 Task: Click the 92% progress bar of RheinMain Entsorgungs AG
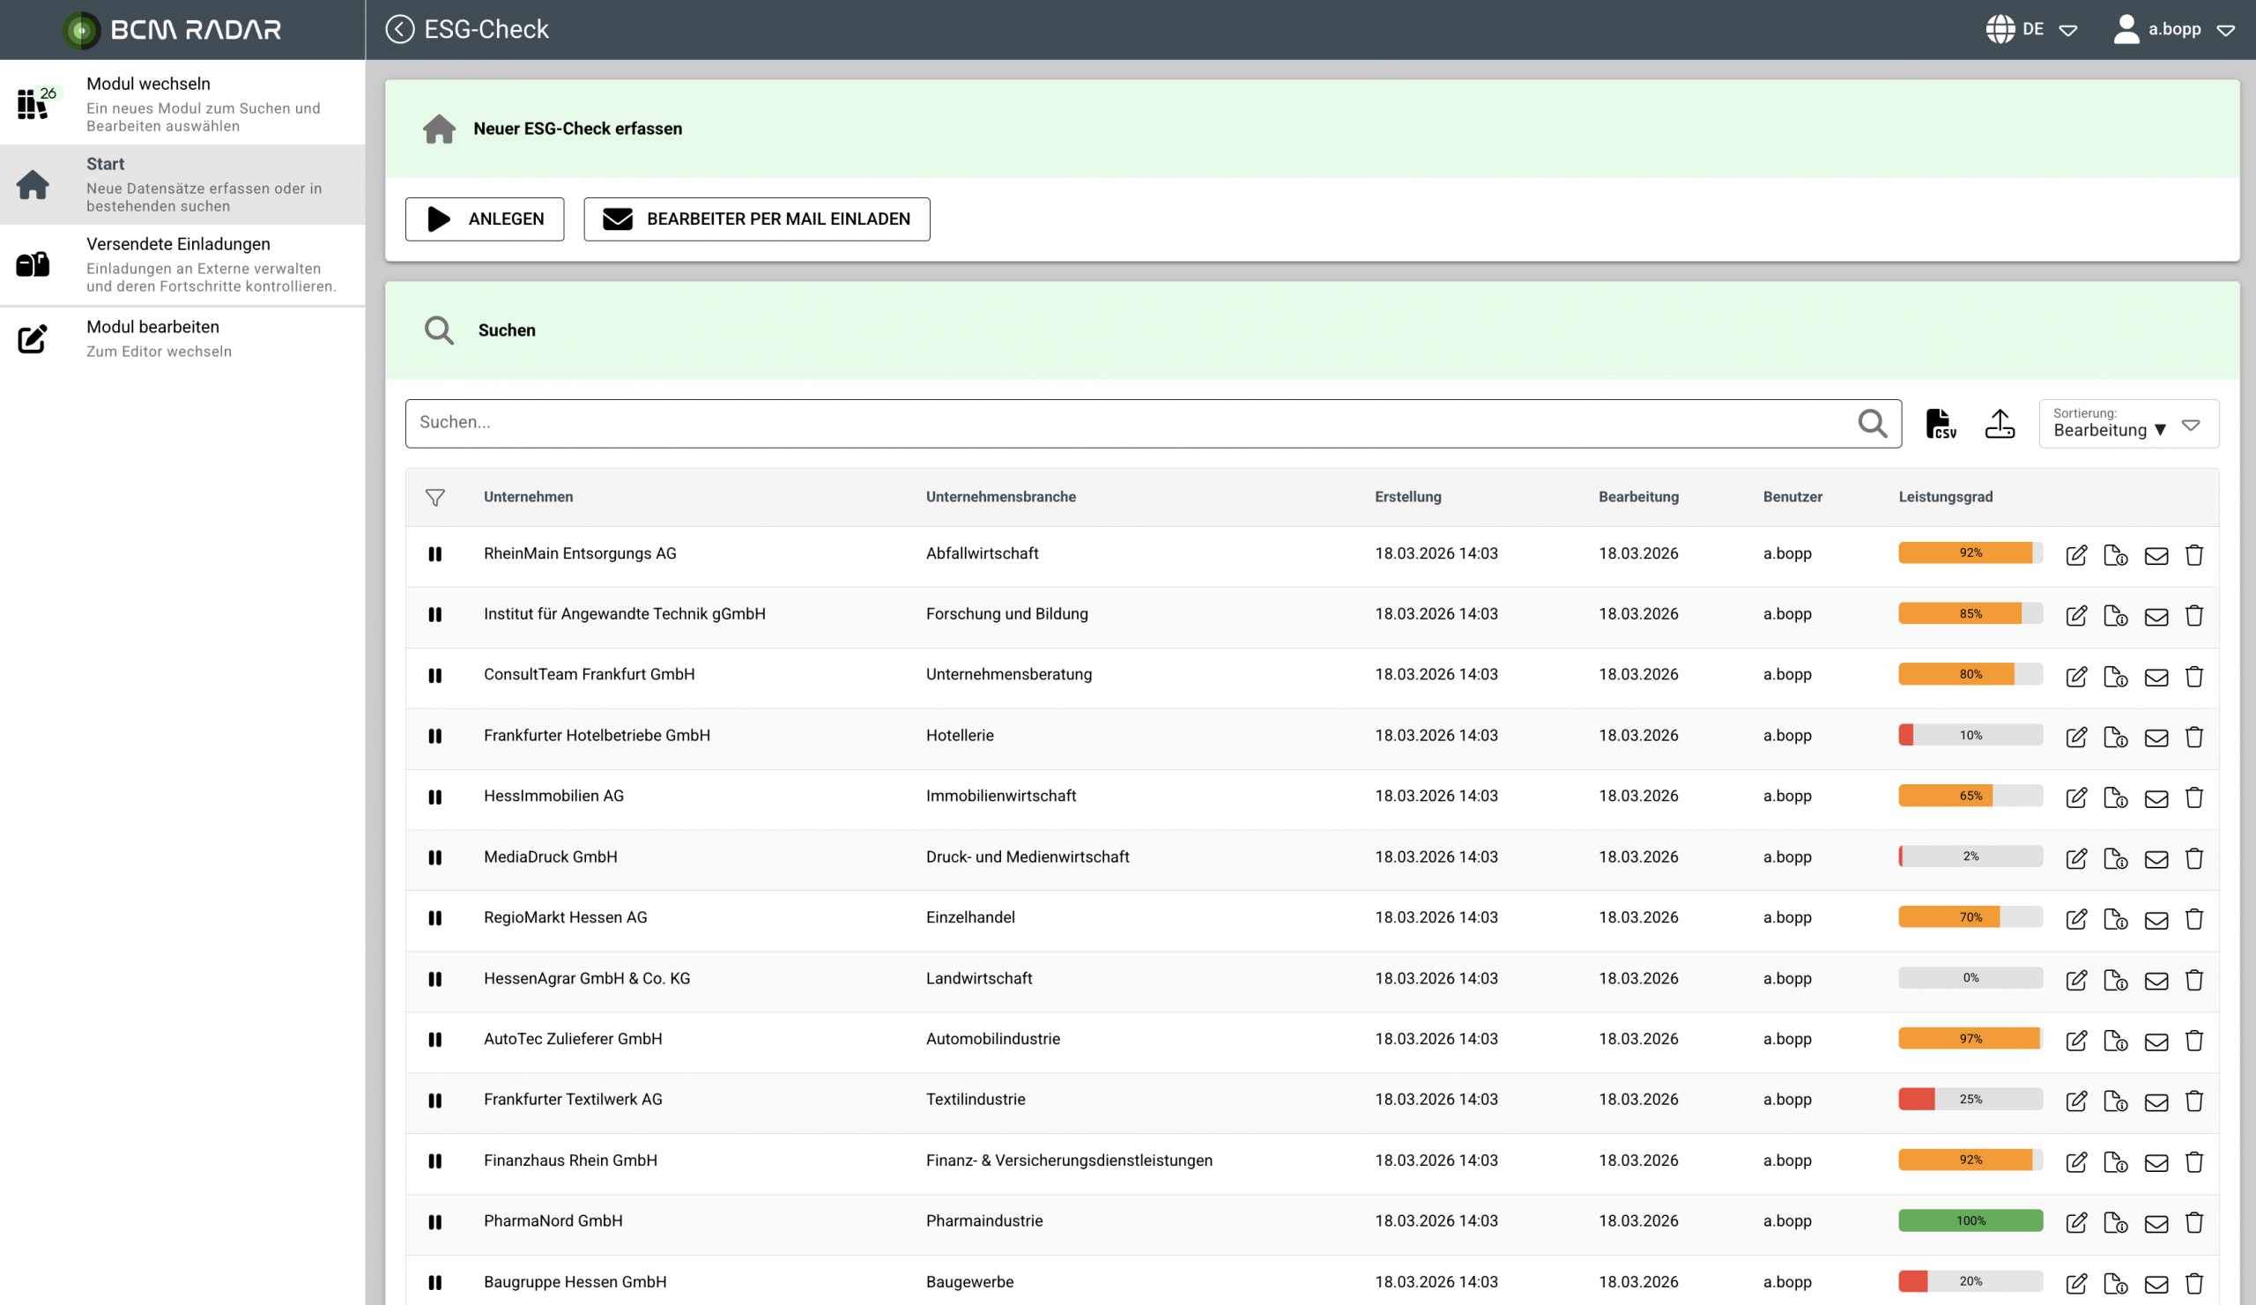coord(1969,553)
